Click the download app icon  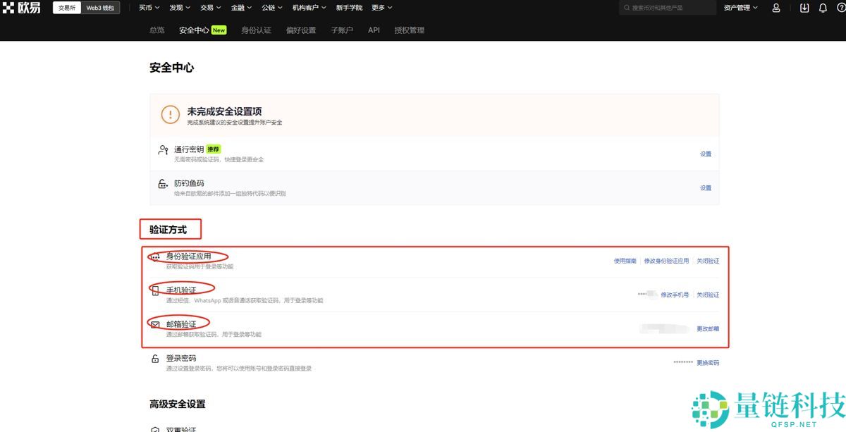(803, 8)
